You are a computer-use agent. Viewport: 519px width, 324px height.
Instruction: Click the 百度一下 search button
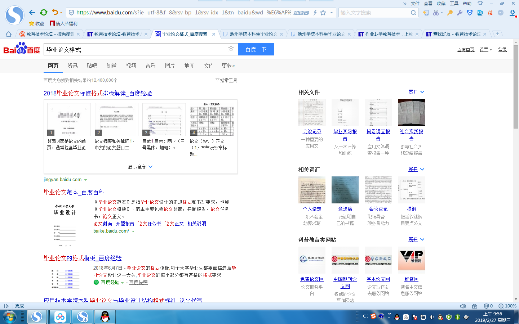256,49
